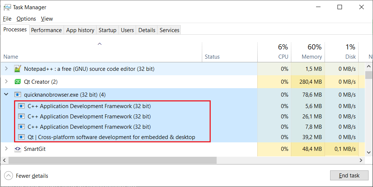Click the Qt Creator process icon
Image resolution: width=373 pixels, height=187 pixels.
pyautogui.click(x=17, y=82)
